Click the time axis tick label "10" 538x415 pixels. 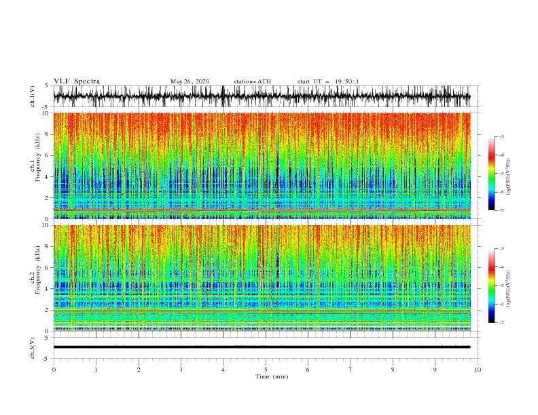tap(478, 370)
